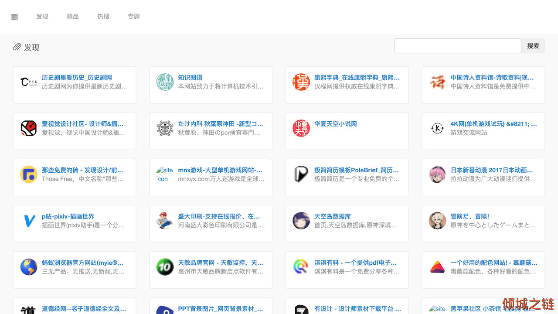The width and height of the screenshot is (558, 314).
Task: Switch to the 热搜 tab
Action: 103,17
